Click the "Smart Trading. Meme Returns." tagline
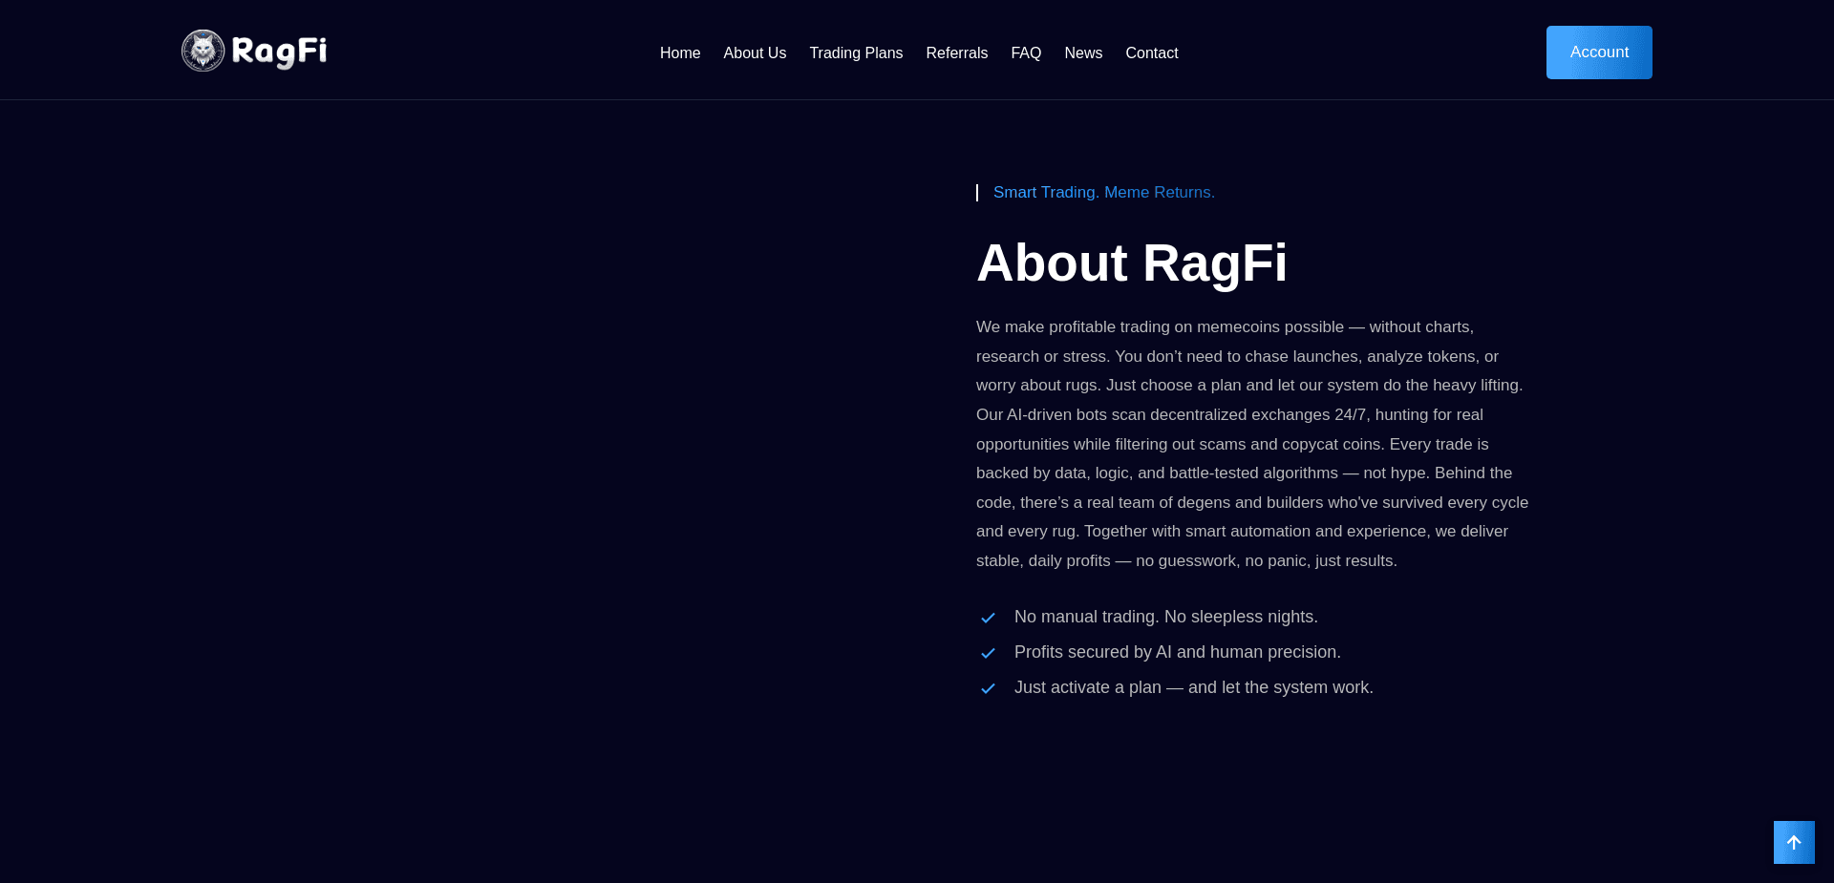The width and height of the screenshot is (1834, 883). click(x=1104, y=192)
